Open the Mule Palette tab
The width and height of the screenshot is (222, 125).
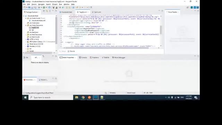coord(172,12)
